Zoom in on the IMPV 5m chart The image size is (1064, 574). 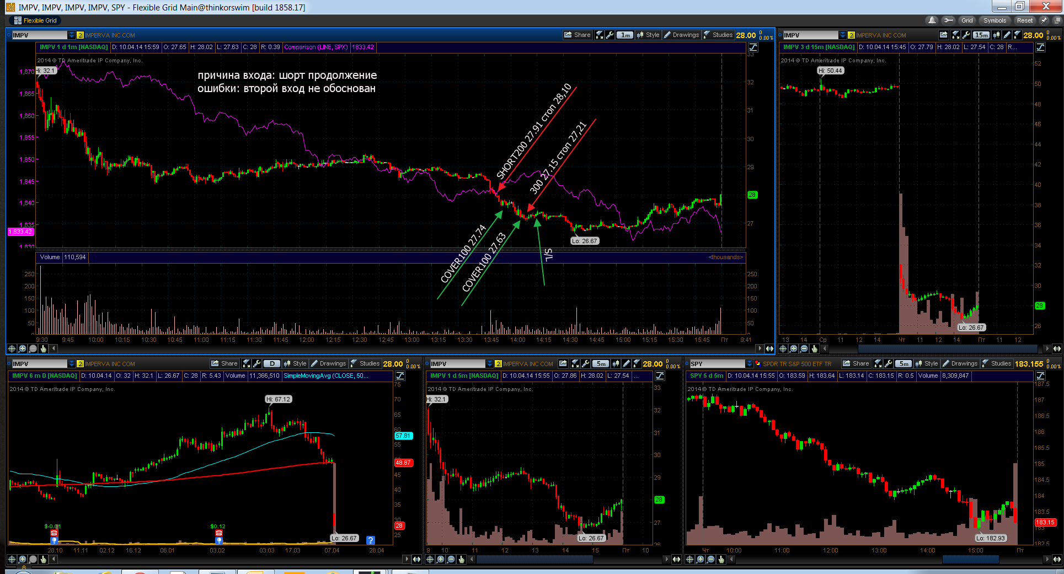[x=440, y=559]
